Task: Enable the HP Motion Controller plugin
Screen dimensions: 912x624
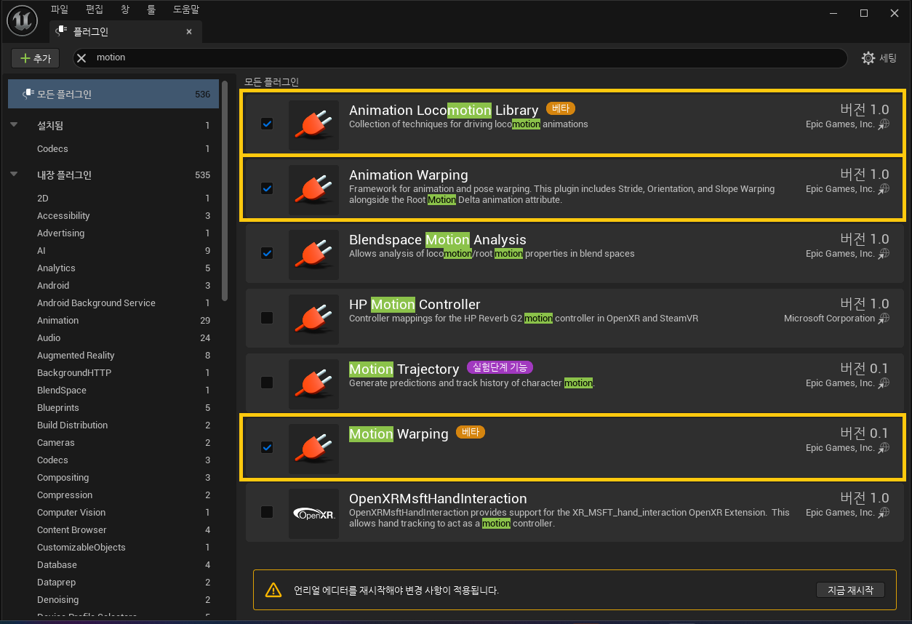Action: tap(267, 318)
